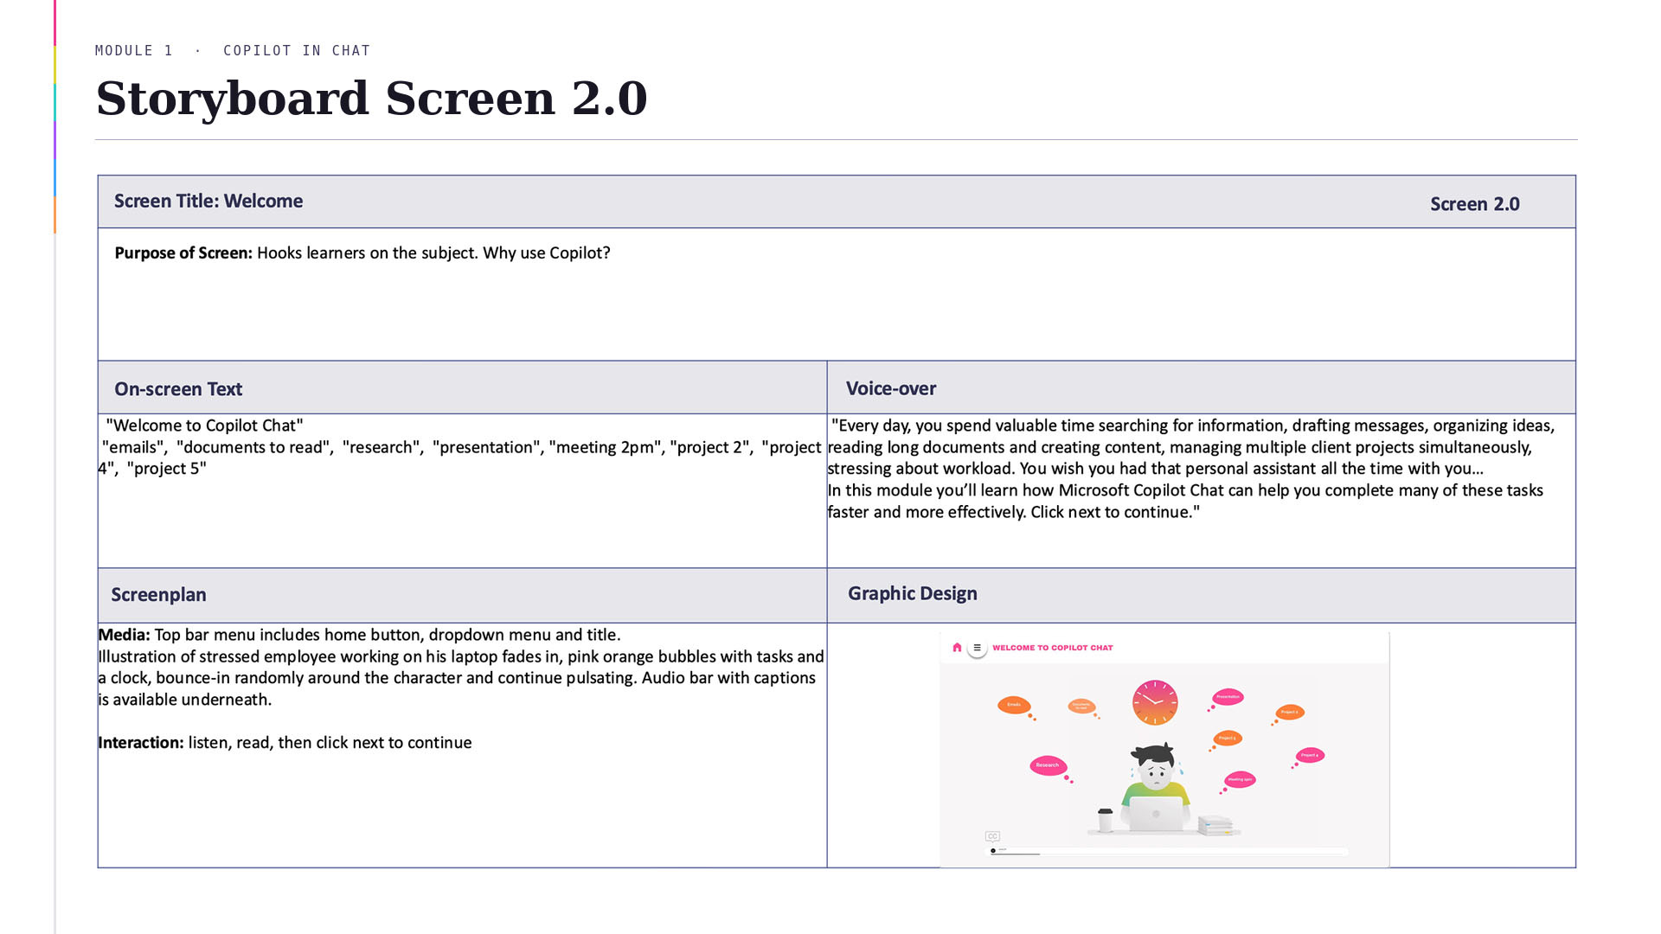Click the Screenplan section header

click(158, 595)
